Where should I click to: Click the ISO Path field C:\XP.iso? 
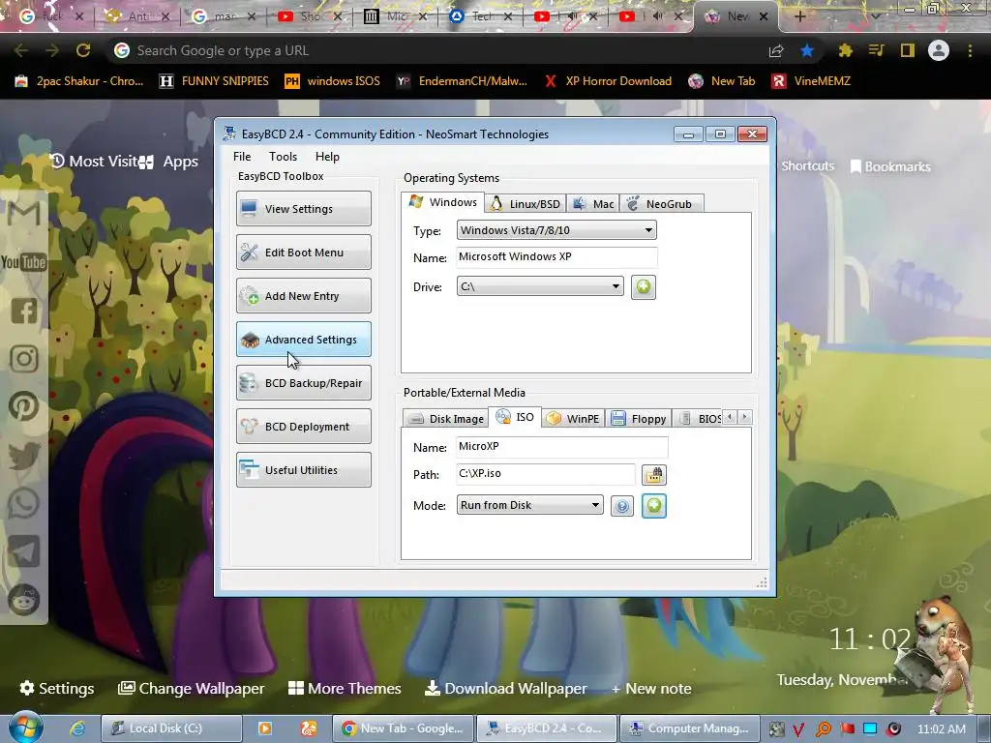click(x=546, y=474)
